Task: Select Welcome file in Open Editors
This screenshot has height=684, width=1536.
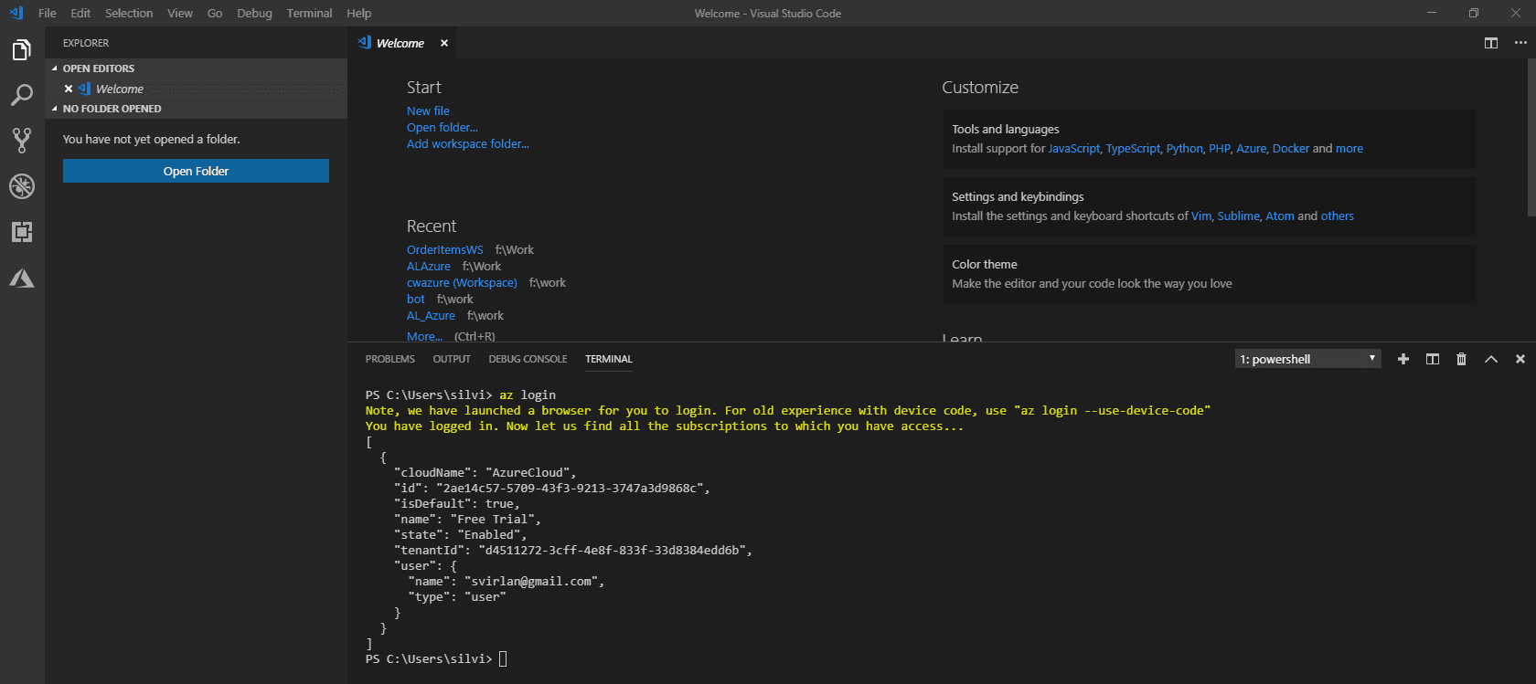Action: click(x=196, y=89)
